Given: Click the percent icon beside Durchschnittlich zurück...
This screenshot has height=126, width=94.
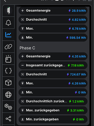Looking at the screenshot, I should (x=22, y=101).
